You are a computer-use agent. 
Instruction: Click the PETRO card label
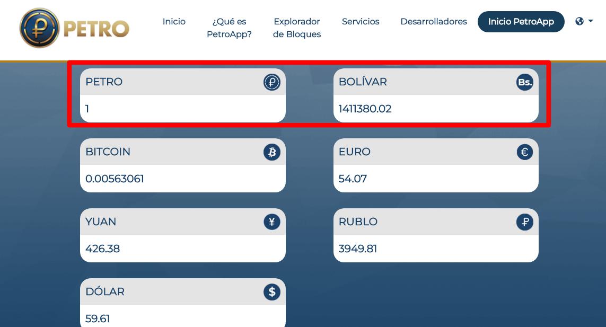pos(104,82)
